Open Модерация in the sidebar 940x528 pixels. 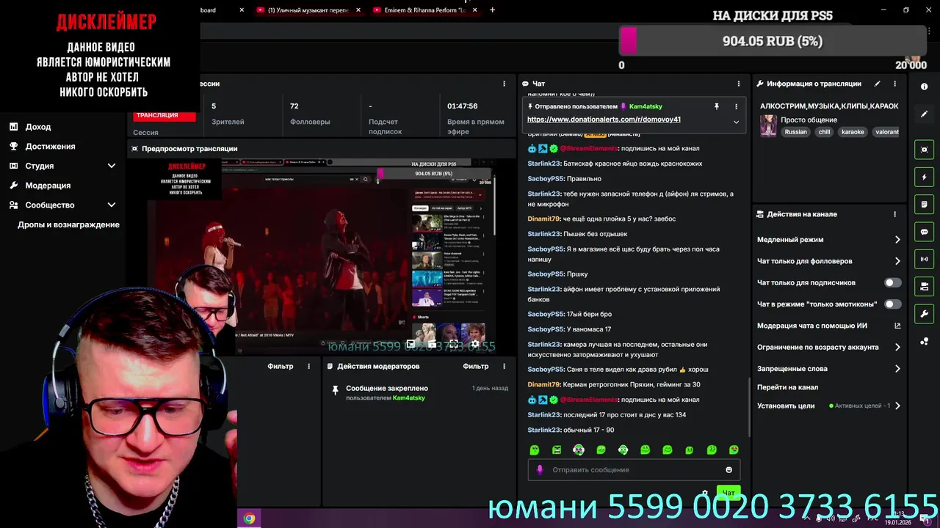(x=48, y=186)
